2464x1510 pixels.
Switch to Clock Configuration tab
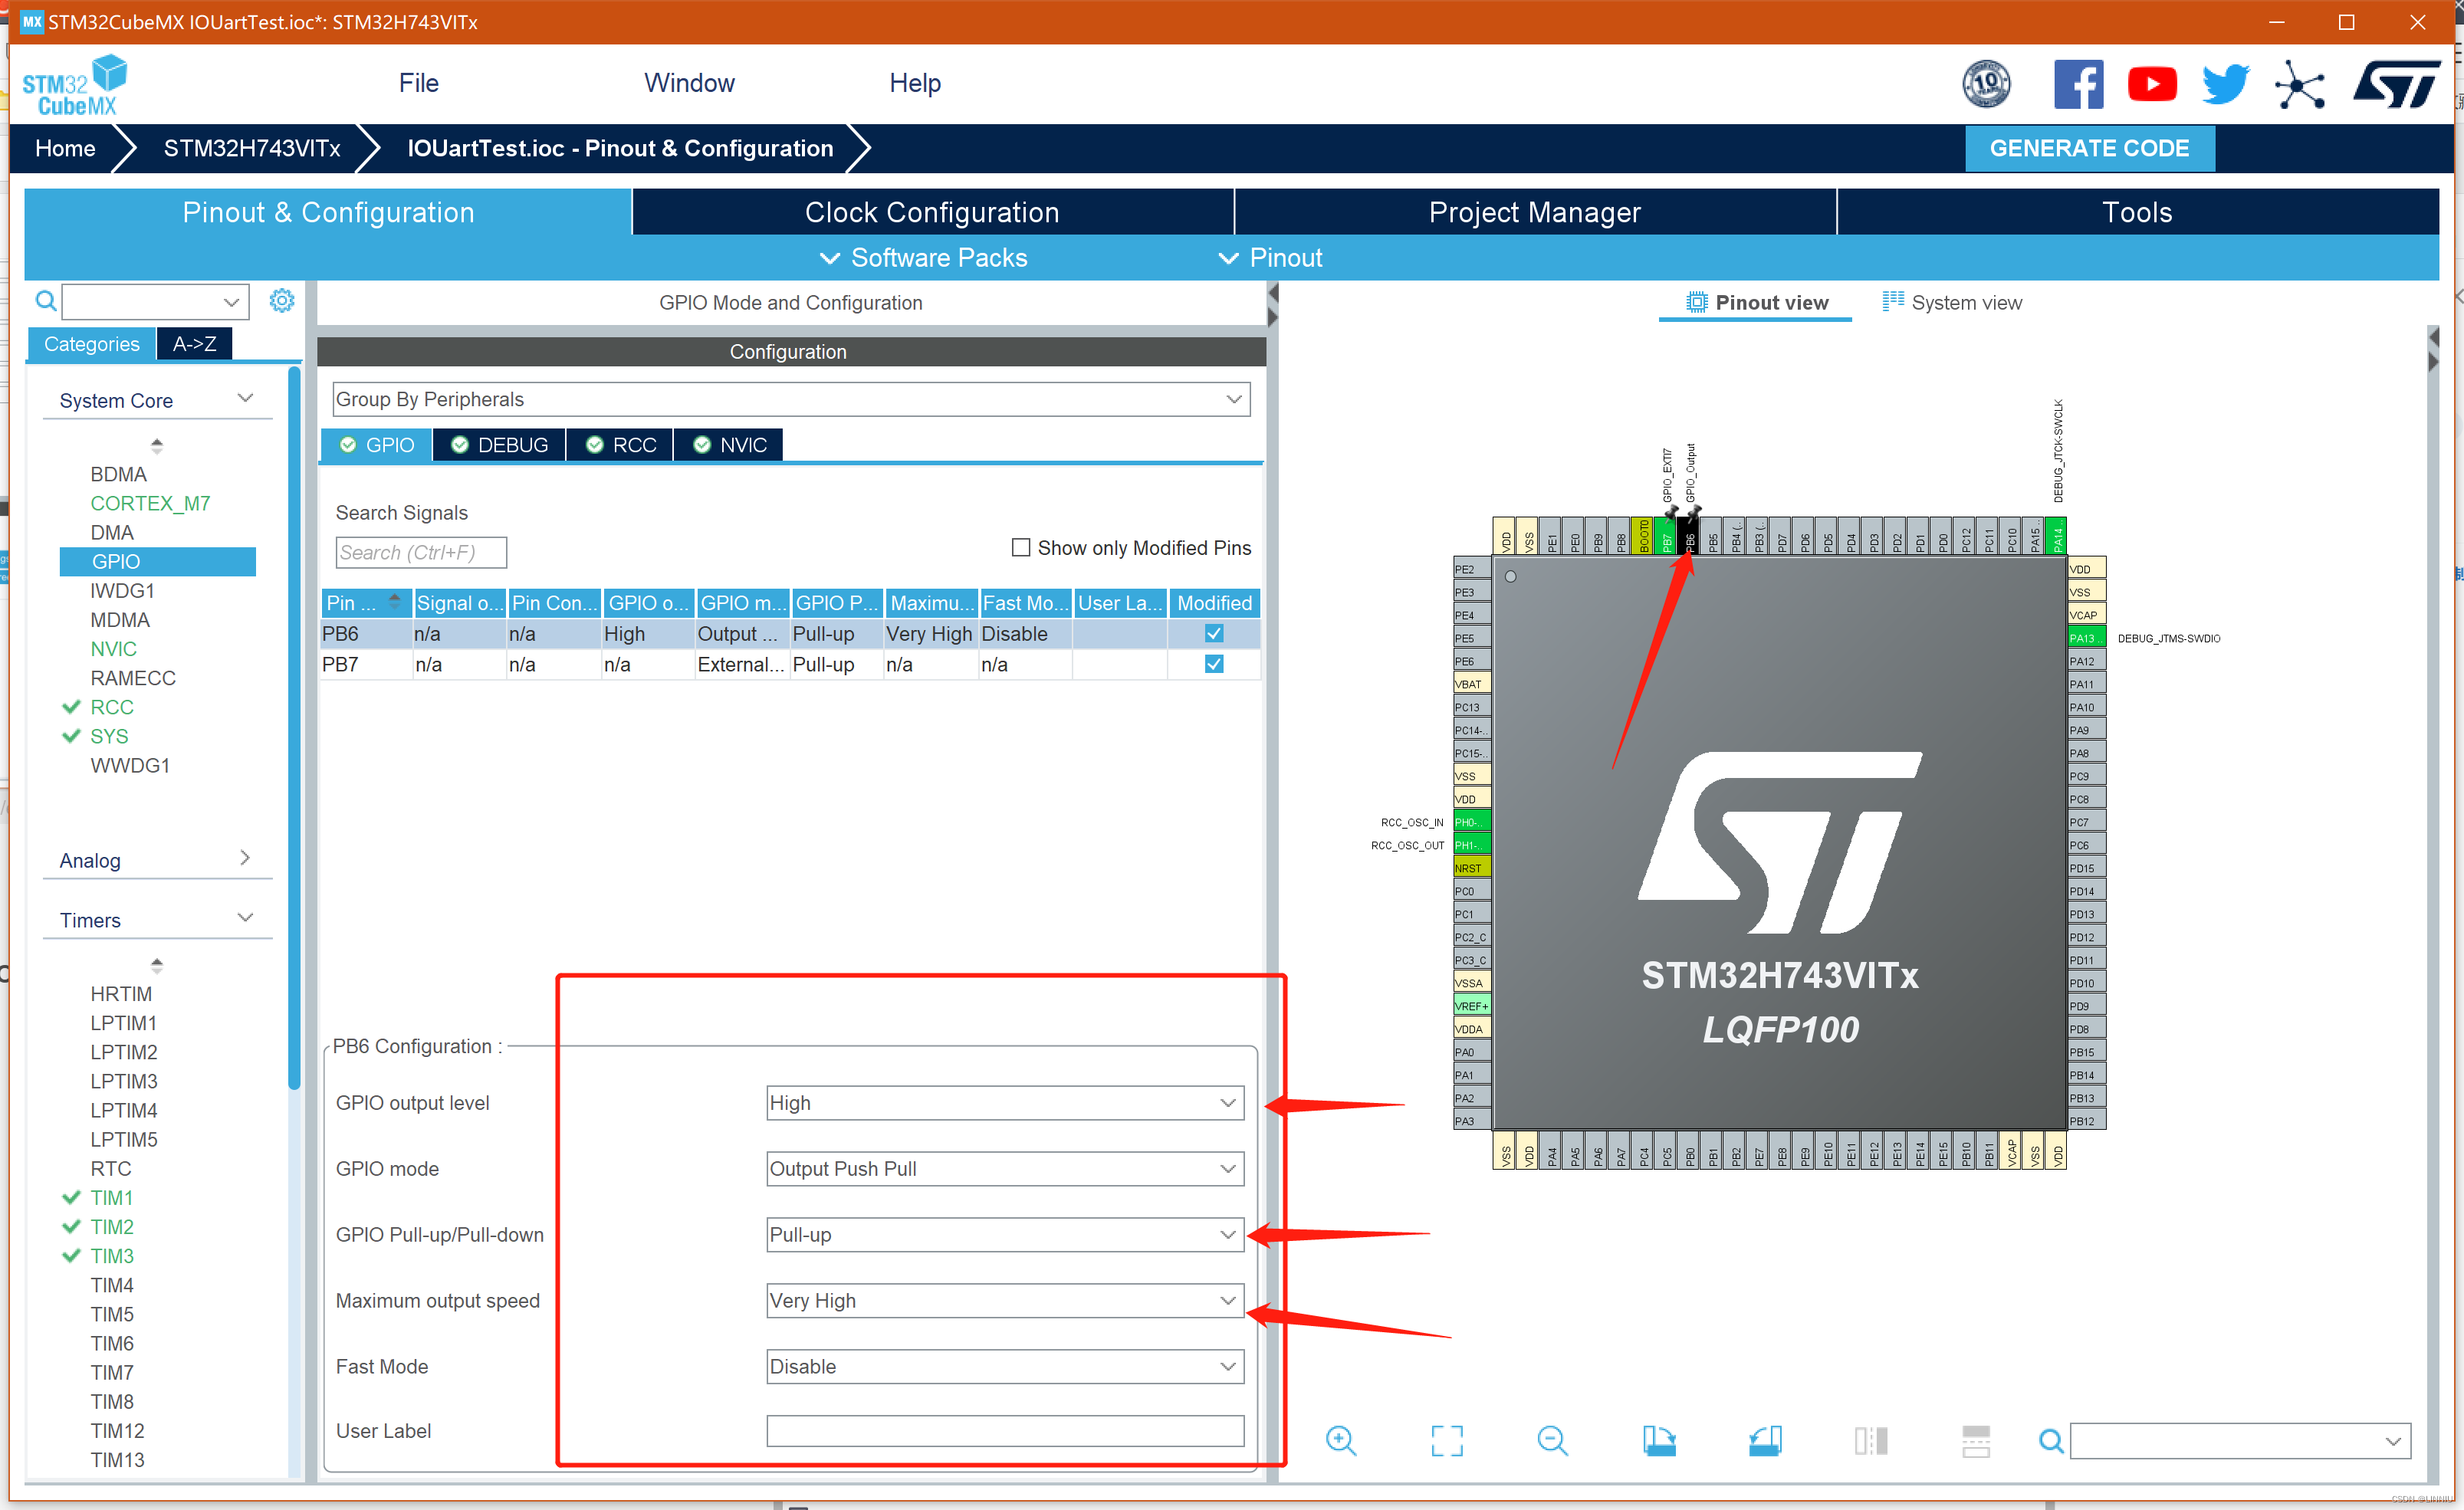(931, 212)
